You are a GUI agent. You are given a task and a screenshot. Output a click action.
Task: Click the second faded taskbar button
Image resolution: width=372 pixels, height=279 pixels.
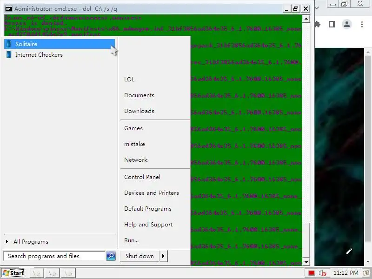coord(53,273)
